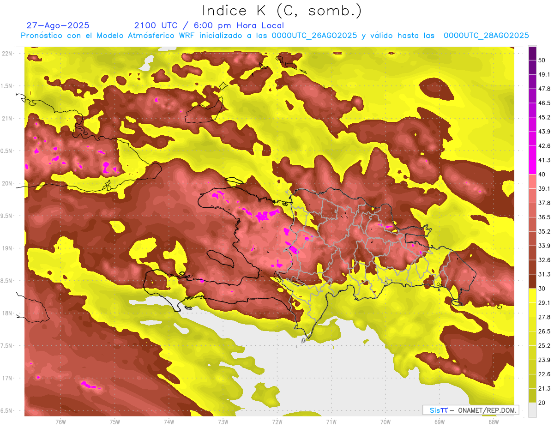The image size is (554, 428).
Task: Click the '74W' longitude label
Action: click(x=169, y=422)
